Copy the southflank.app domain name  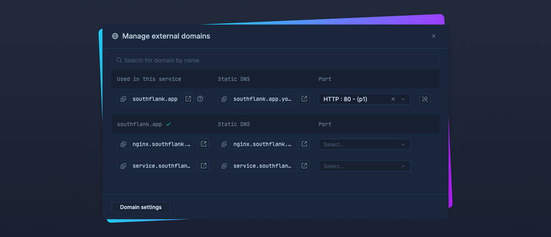[123, 99]
